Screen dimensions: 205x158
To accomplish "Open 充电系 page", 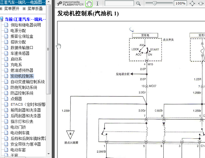I will click(16, 65).
